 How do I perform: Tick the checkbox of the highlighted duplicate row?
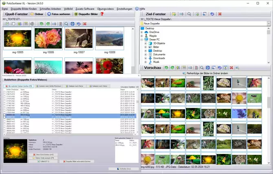tap(4, 115)
